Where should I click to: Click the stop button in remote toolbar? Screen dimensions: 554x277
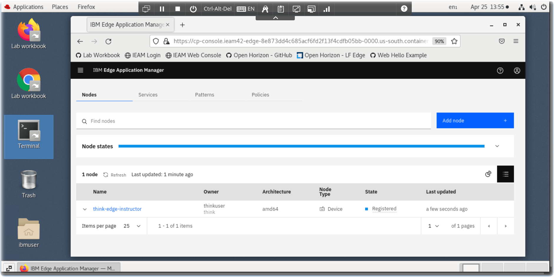tap(178, 9)
